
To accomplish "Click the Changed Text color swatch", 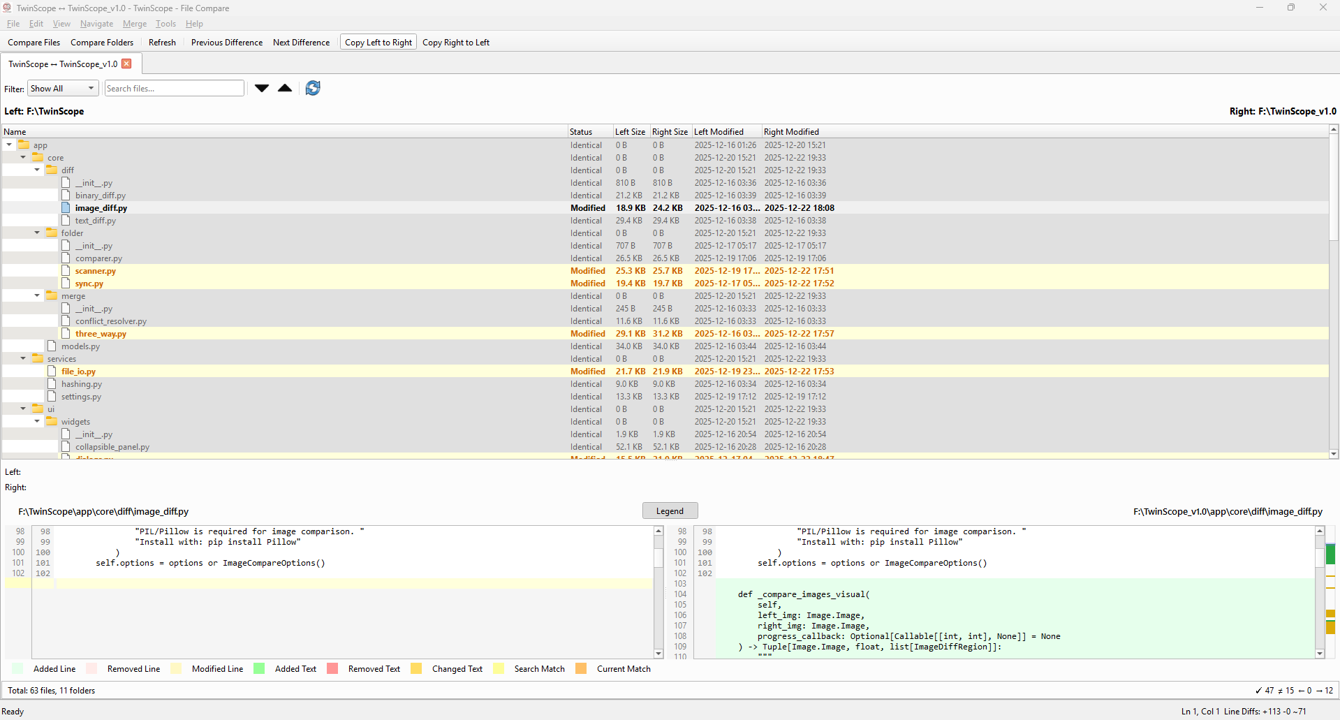I will [x=416, y=669].
